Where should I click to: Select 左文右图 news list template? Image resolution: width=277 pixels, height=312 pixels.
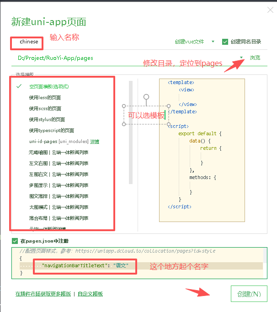coord(59,163)
